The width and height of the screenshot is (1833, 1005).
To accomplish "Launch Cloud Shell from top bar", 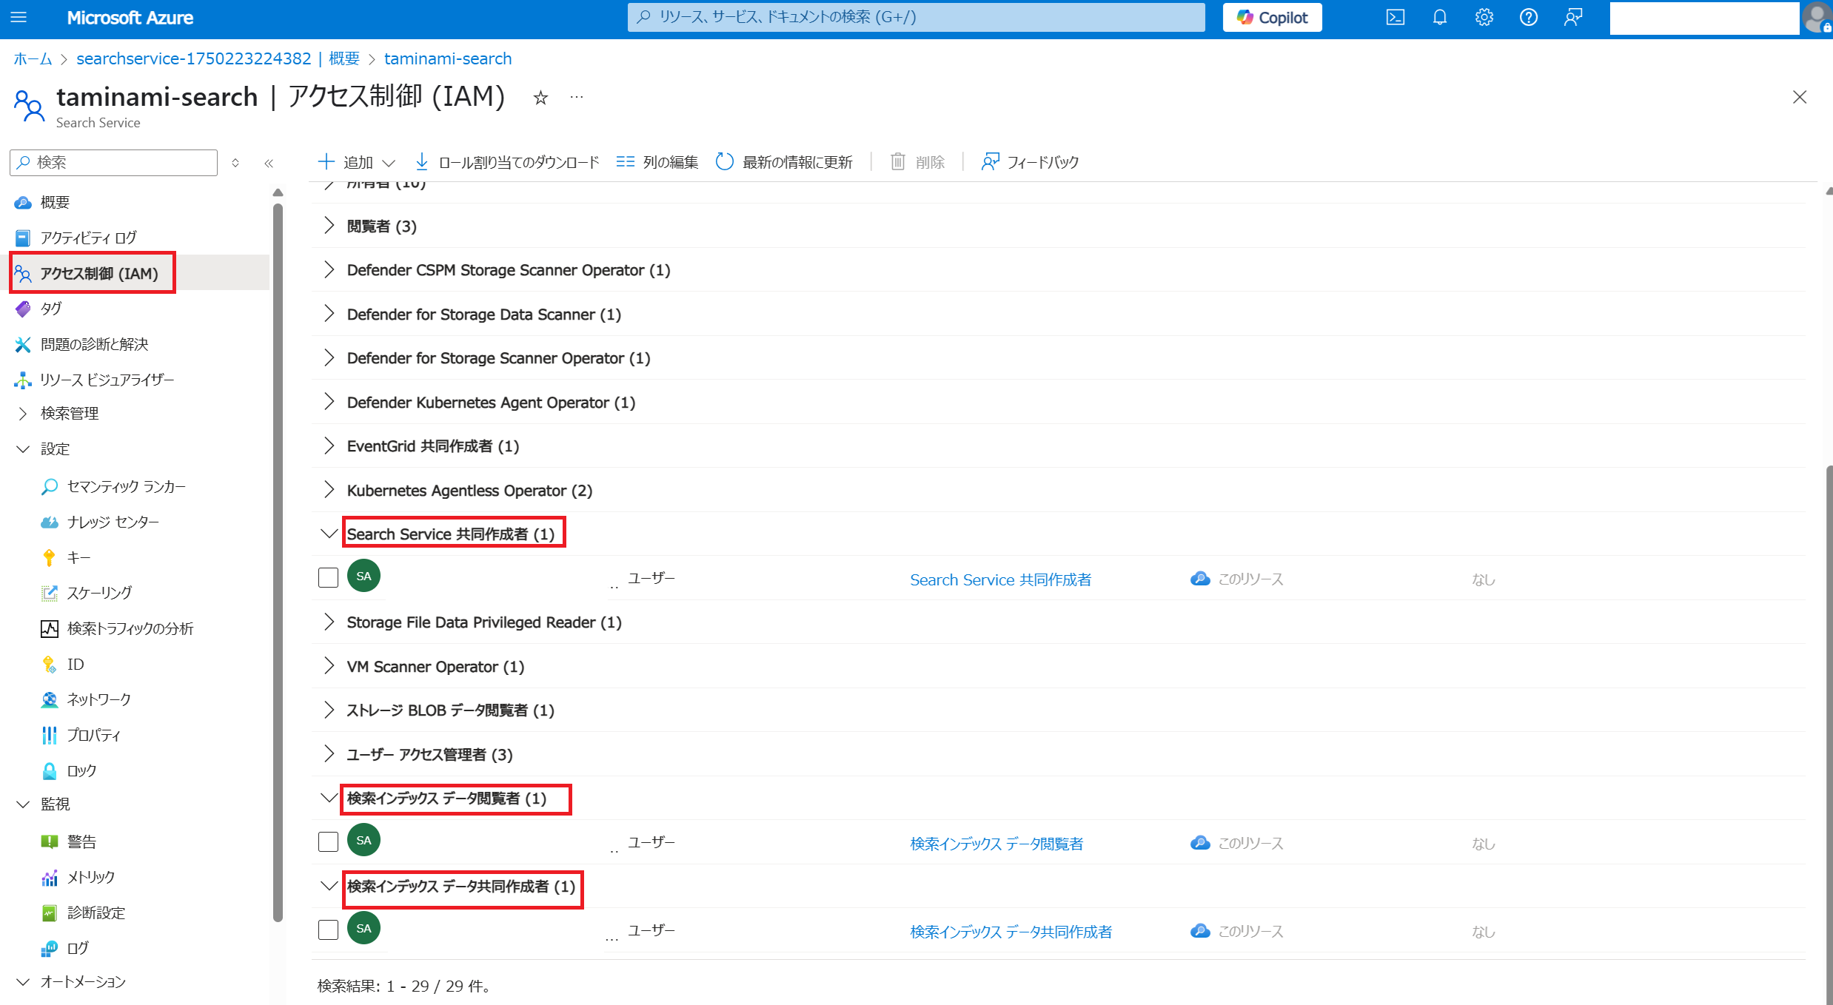I will pos(1395,17).
